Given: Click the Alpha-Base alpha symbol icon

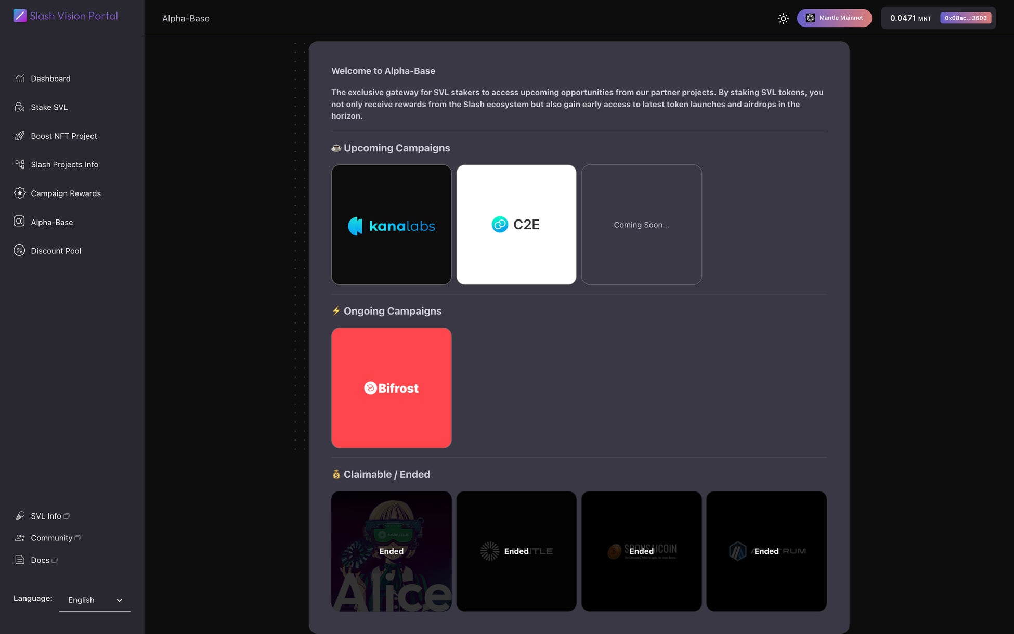Looking at the screenshot, I should (19, 222).
